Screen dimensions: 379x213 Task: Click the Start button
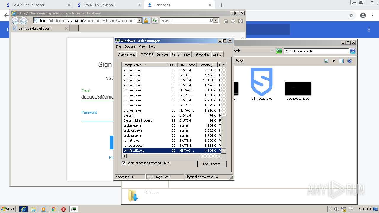8,209
